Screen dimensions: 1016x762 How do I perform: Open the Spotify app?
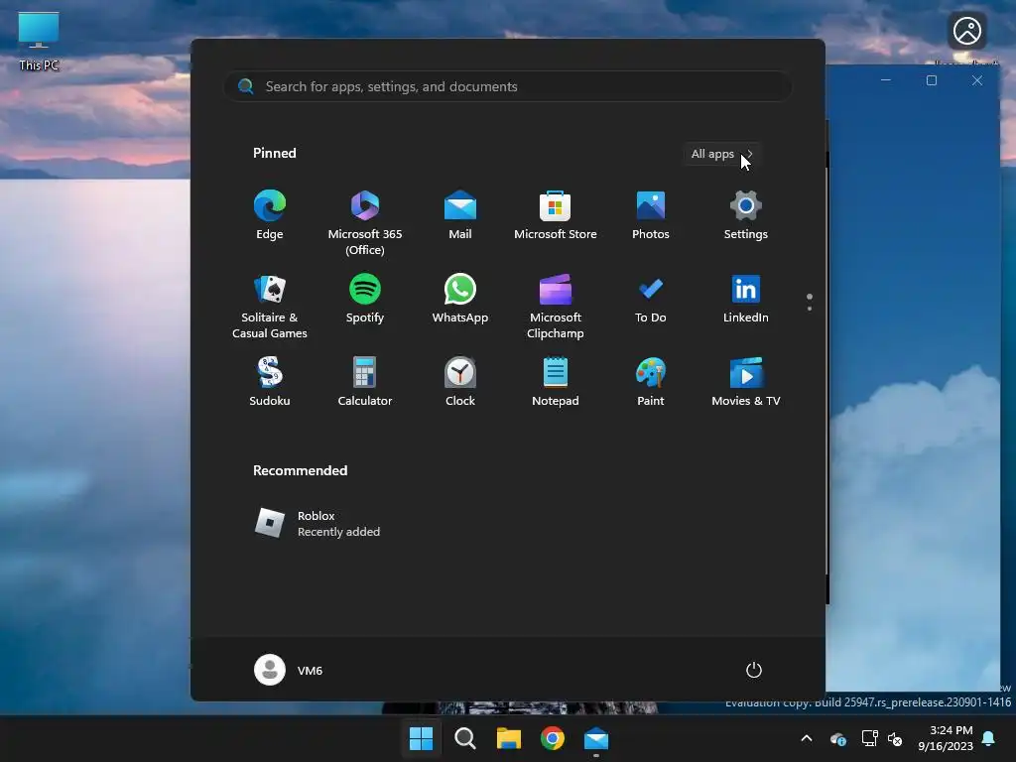(365, 299)
